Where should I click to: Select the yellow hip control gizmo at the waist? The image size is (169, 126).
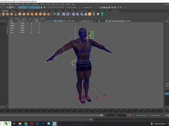point(74,63)
